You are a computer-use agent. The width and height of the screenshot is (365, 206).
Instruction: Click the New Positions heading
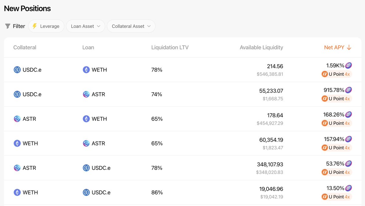[x=27, y=8]
